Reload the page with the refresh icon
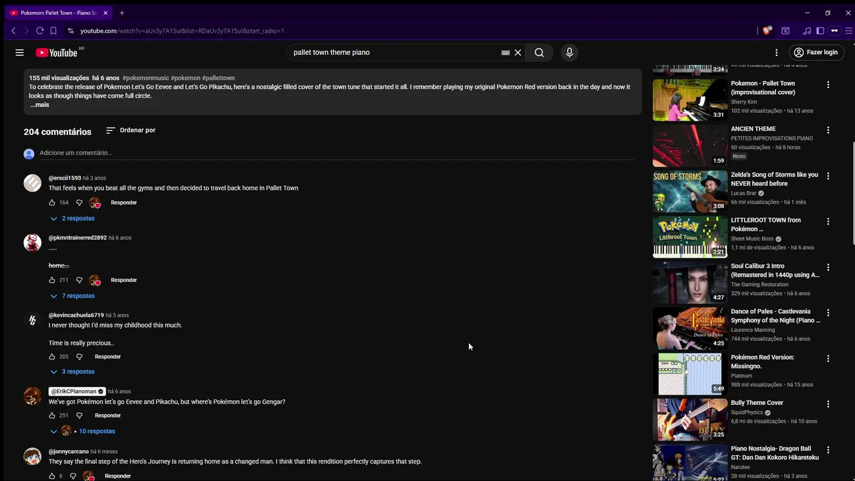Viewport: 855px width, 481px height. pyautogui.click(x=40, y=31)
